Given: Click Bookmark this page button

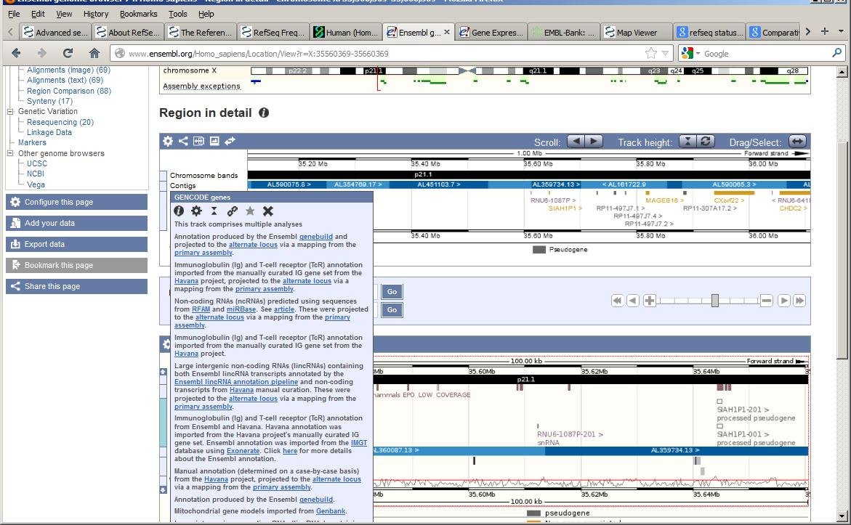Looking at the screenshot, I should (x=76, y=265).
